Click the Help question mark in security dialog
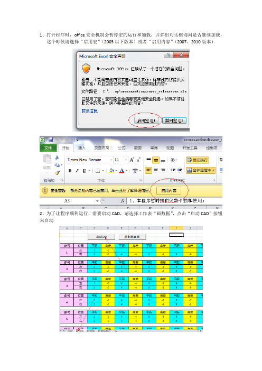 [169, 55]
